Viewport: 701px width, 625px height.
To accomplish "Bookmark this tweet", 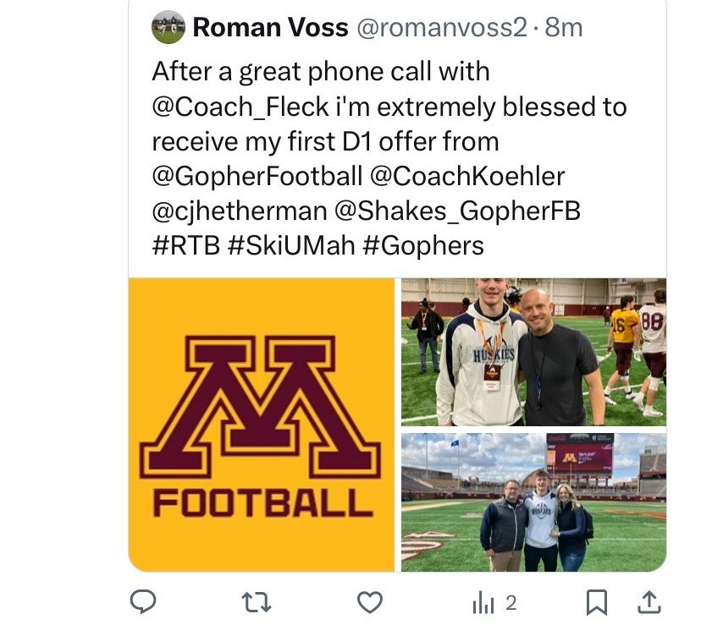I will tap(597, 602).
